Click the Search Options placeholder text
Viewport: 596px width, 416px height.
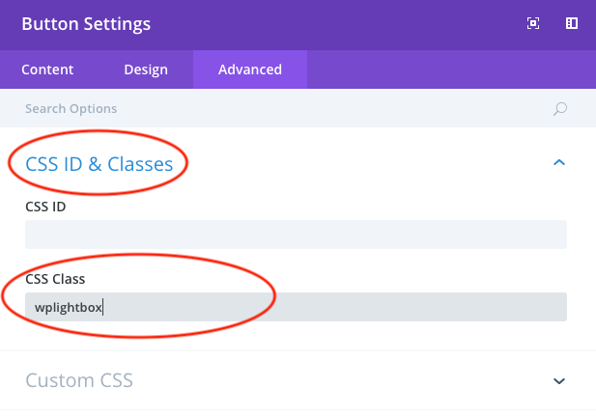coord(71,109)
